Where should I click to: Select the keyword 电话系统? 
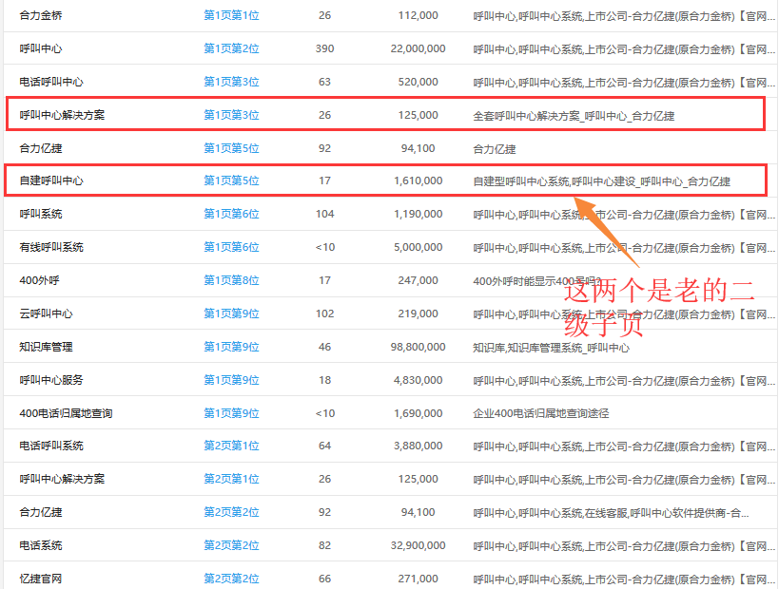click(x=41, y=545)
